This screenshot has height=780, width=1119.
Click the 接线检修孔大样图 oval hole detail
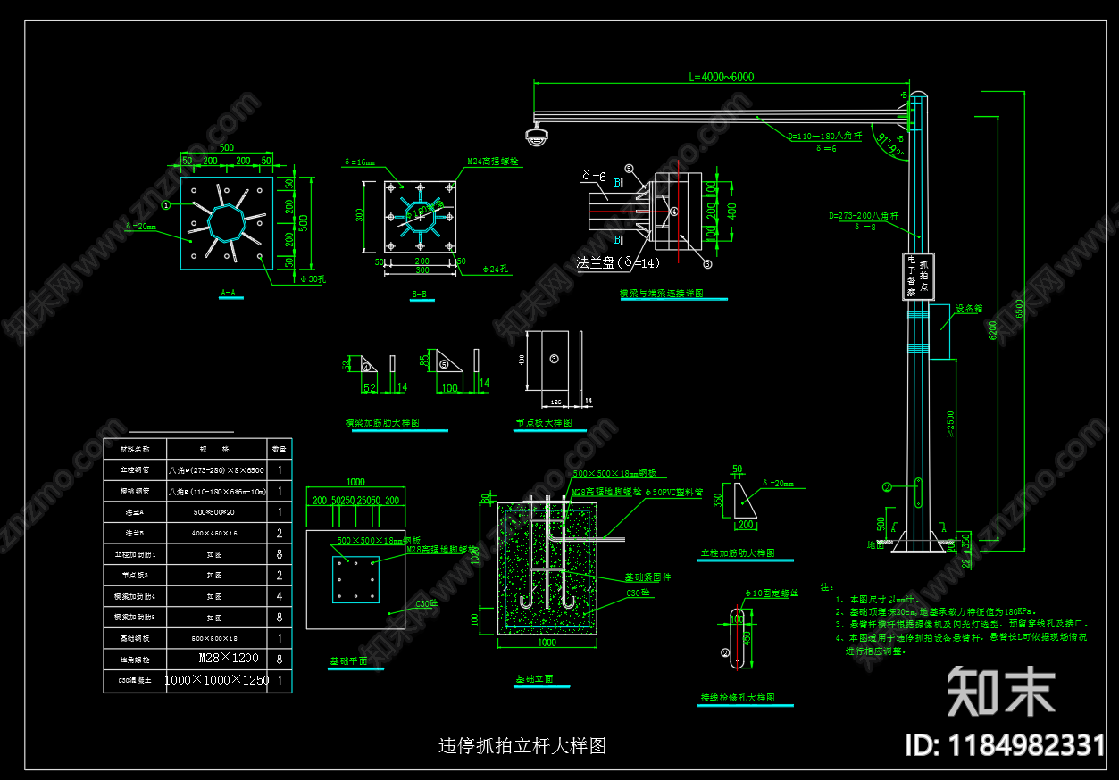coord(736,638)
